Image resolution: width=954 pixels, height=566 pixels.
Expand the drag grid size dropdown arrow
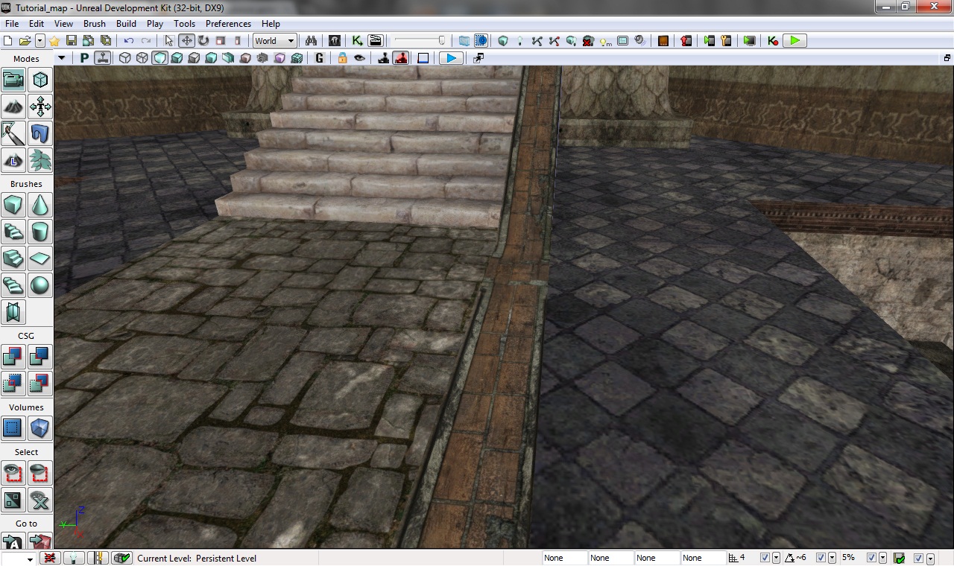pos(776,558)
